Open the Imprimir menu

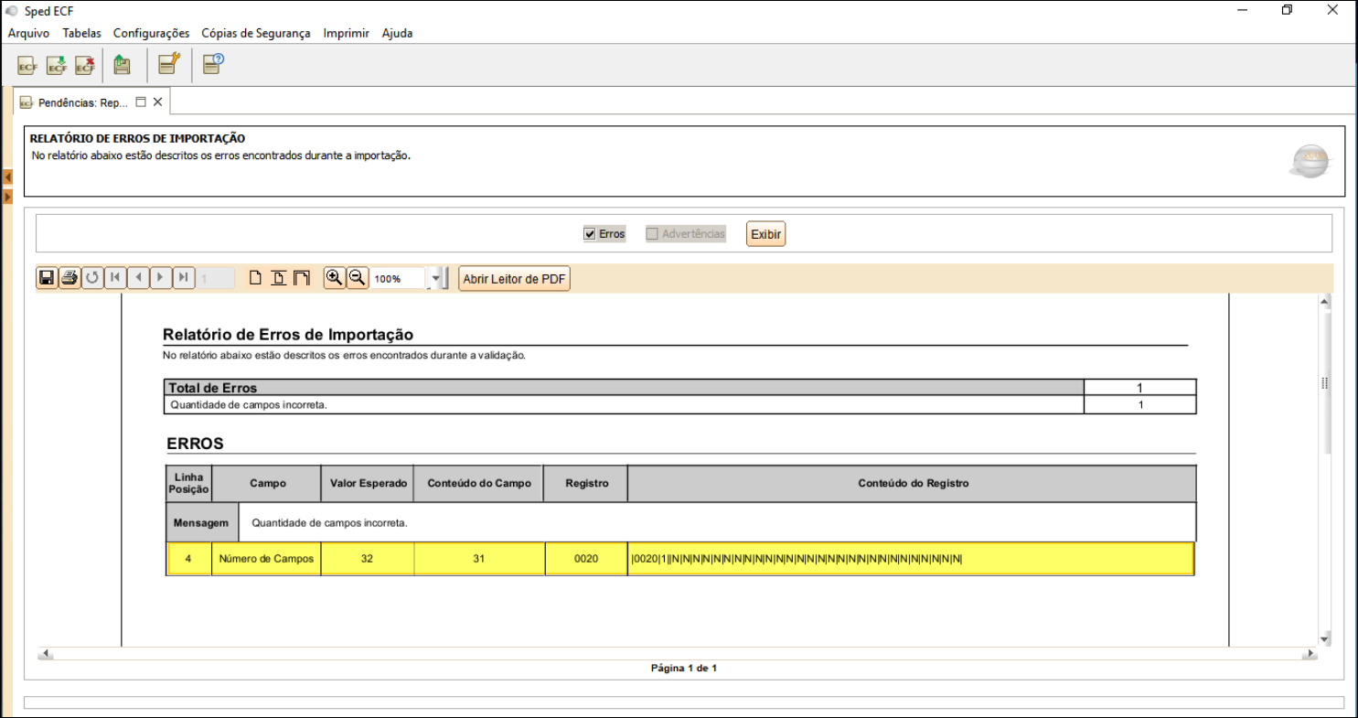(x=346, y=33)
